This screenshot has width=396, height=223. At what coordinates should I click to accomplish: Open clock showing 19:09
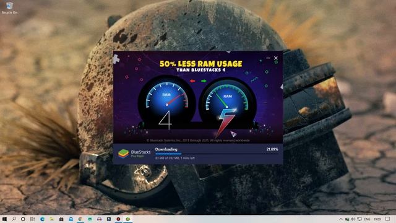pyautogui.click(x=377, y=219)
